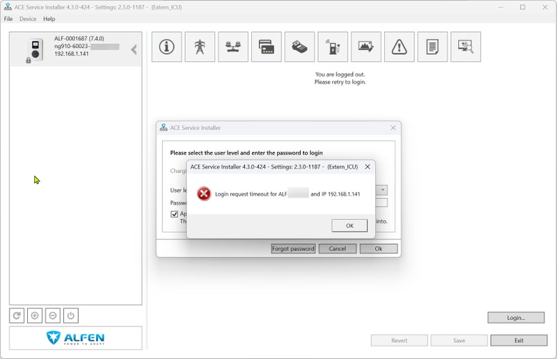Open the display image settings icon
Image resolution: width=557 pixels, height=359 pixels.
tap(366, 47)
